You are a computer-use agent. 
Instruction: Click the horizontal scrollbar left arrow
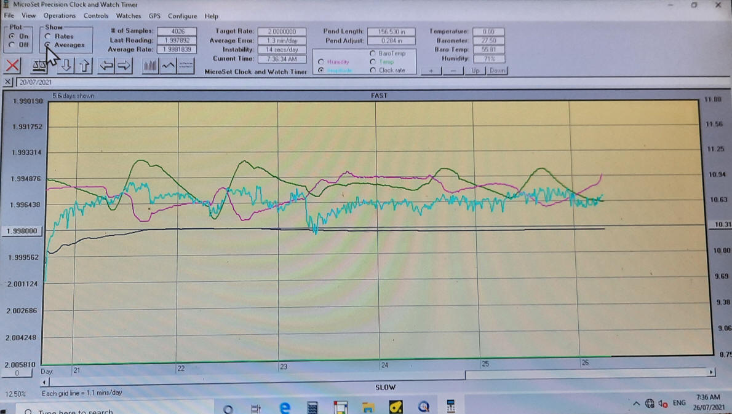point(44,382)
